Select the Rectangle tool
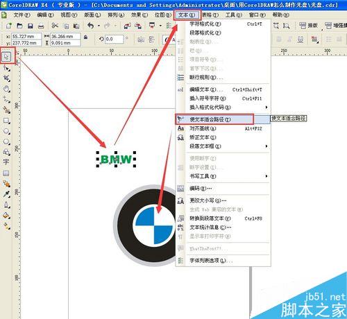Screen dimensions: 347x319 tap(6, 121)
